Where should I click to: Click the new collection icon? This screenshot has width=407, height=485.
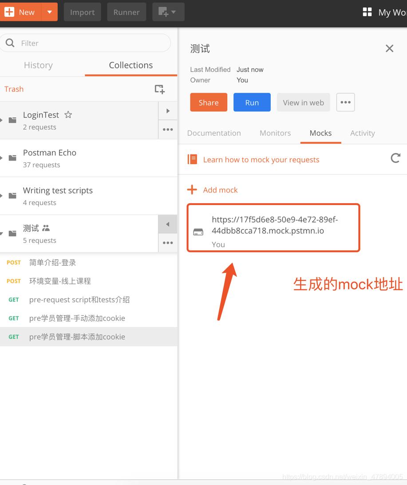coord(160,89)
